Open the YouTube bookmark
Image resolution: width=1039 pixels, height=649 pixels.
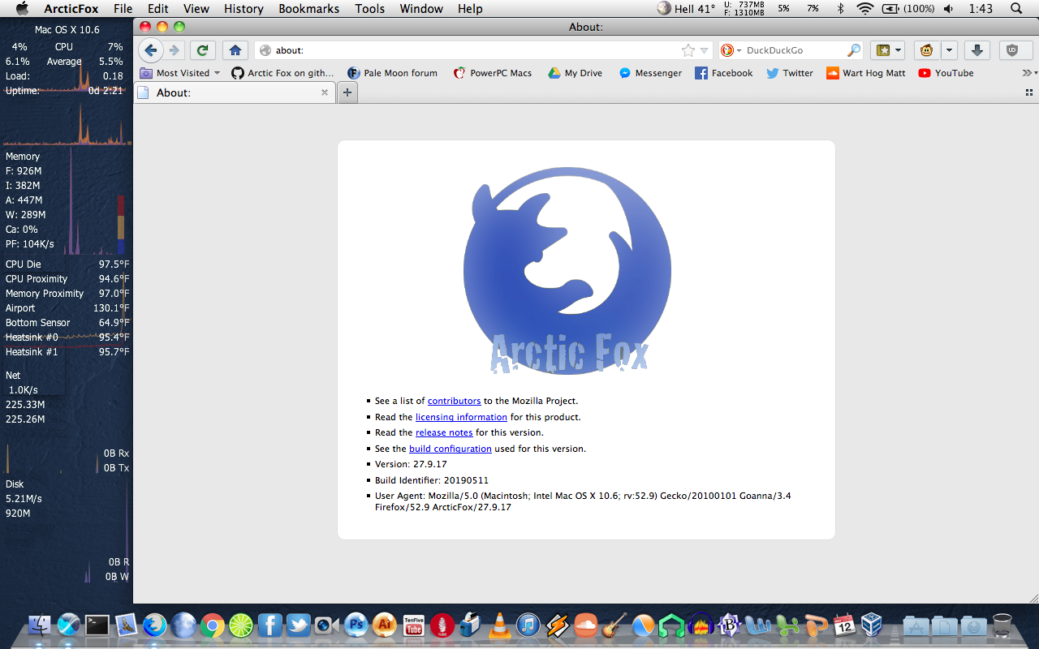pyautogui.click(x=946, y=73)
